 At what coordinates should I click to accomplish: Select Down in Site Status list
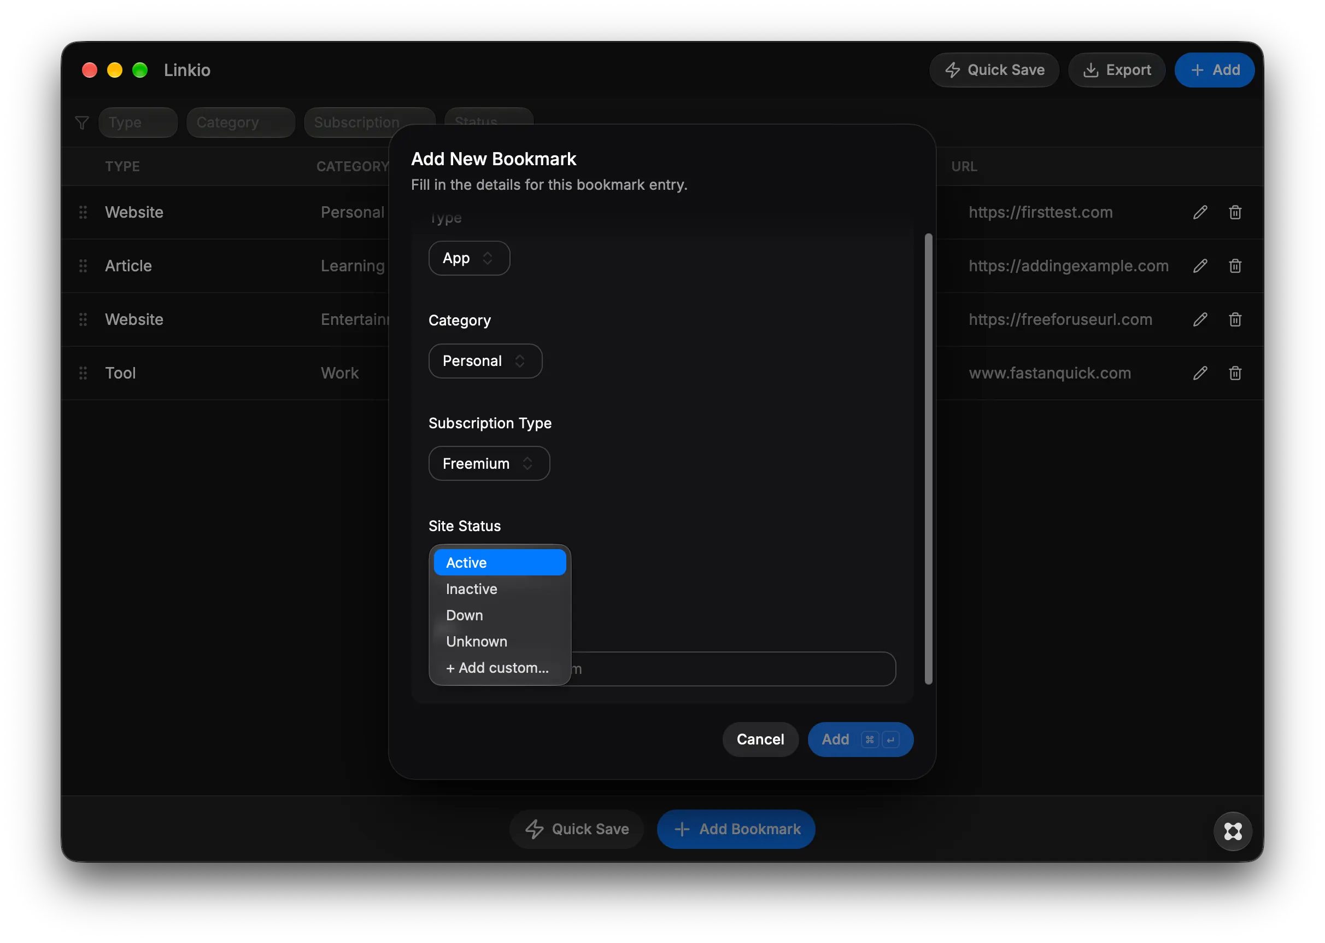[x=500, y=615]
